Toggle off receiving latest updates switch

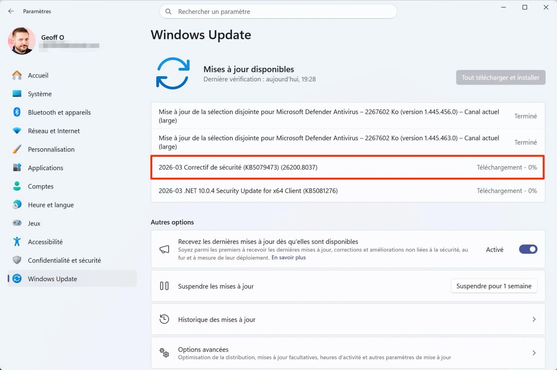click(528, 249)
